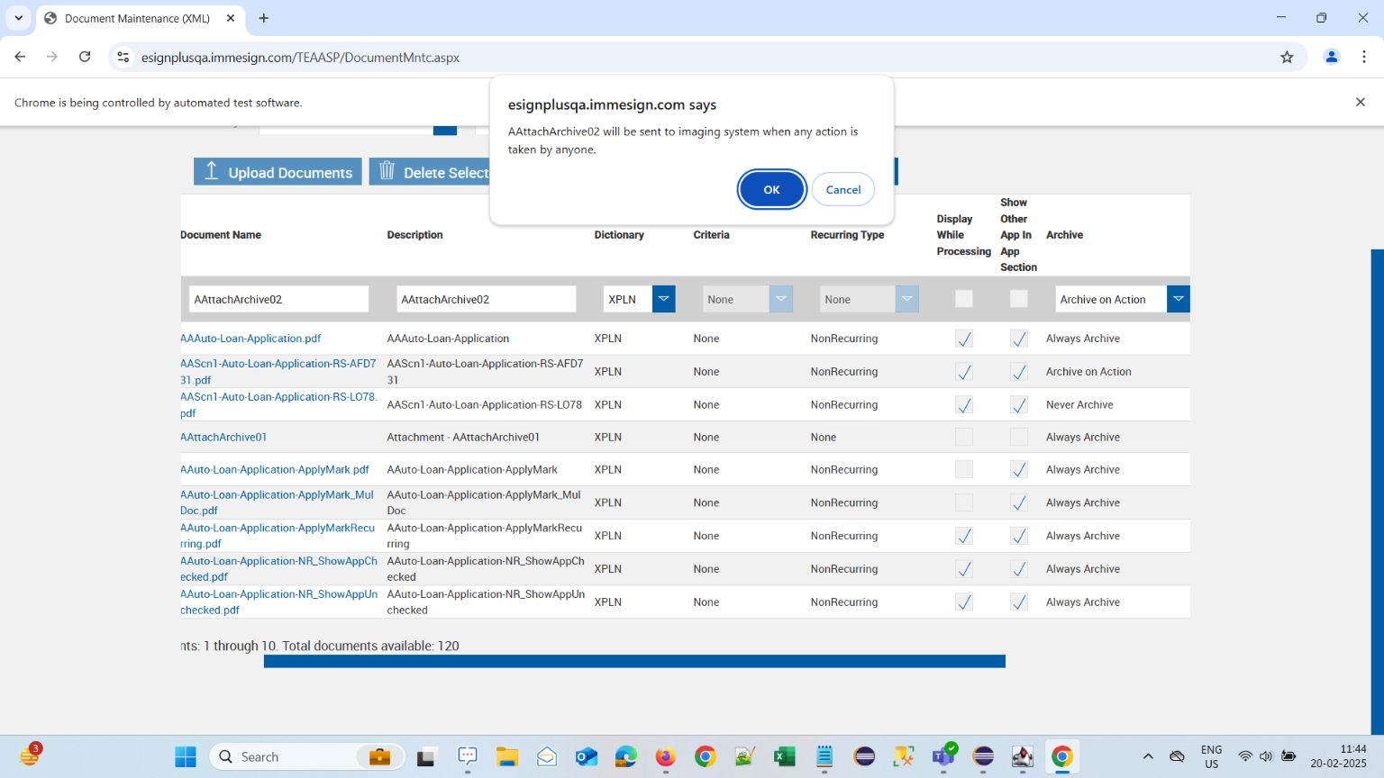Go back to the previous page
This screenshot has height=778, width=1384.
point(20,57)
